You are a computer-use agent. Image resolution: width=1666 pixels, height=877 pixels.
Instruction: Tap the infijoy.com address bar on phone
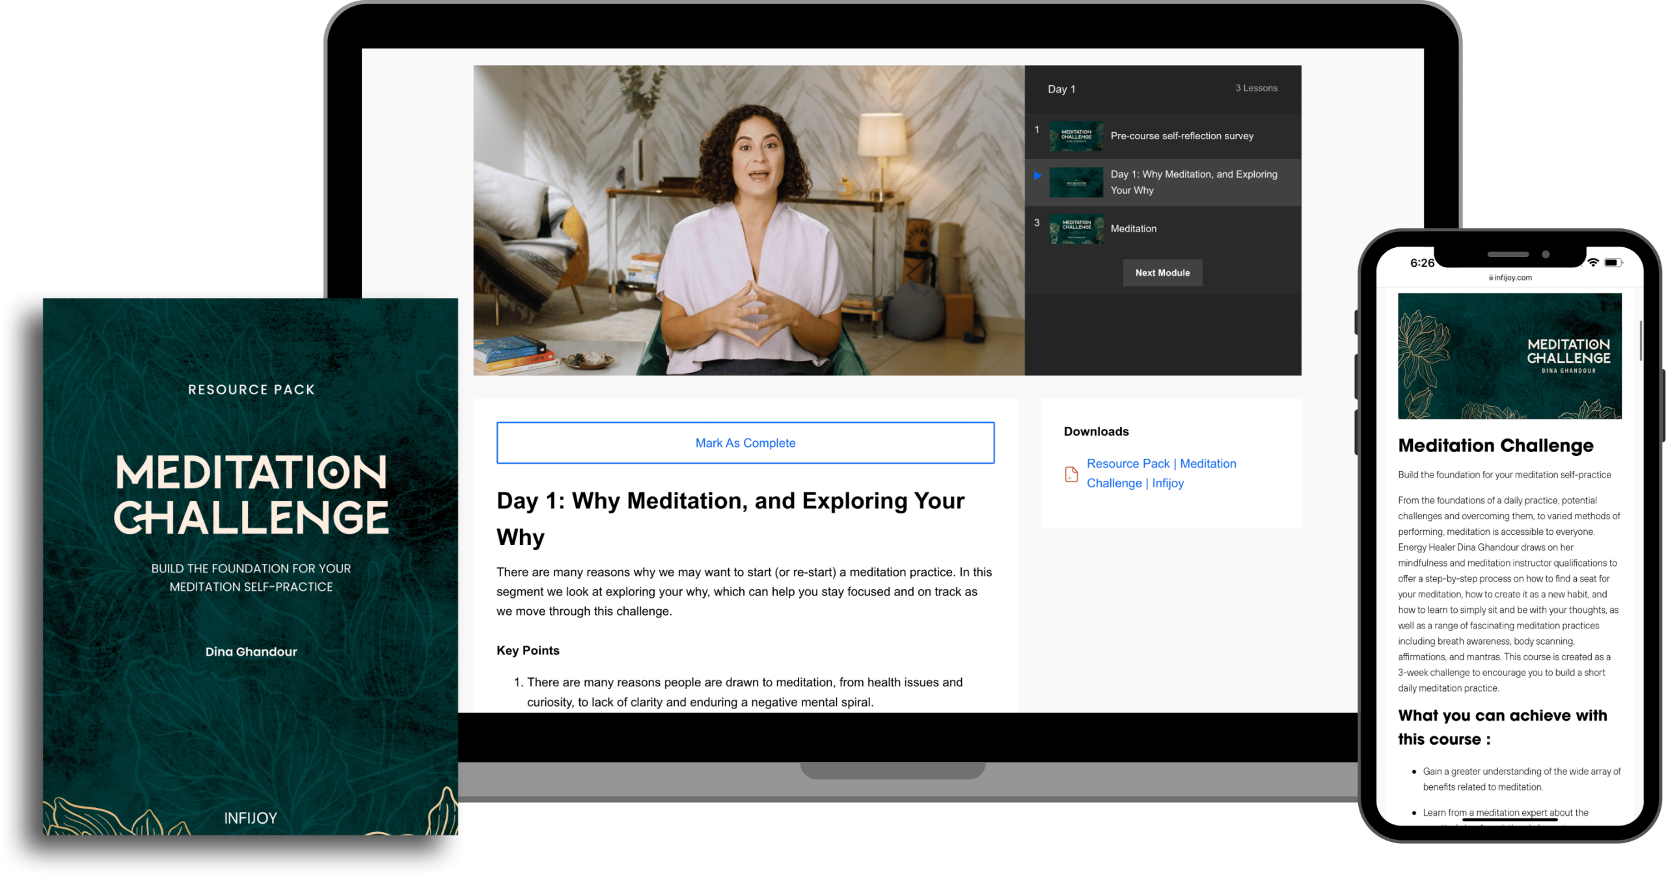[1512, 278]
